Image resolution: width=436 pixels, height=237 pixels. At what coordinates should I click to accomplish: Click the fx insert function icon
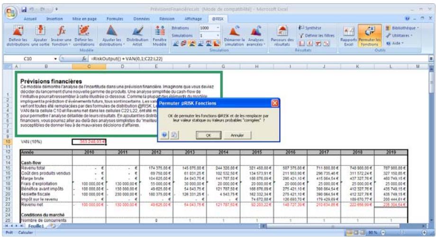click(84, 59)
